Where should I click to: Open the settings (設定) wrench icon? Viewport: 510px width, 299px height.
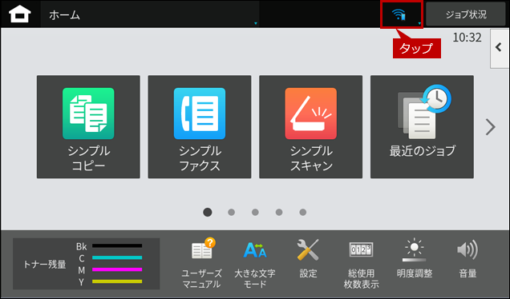pos(308,259)
